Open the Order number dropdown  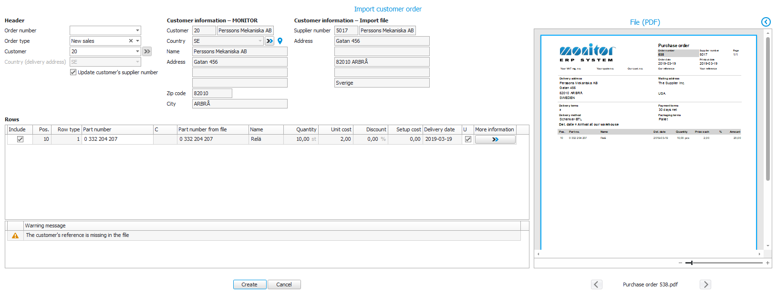pos(137,30)
